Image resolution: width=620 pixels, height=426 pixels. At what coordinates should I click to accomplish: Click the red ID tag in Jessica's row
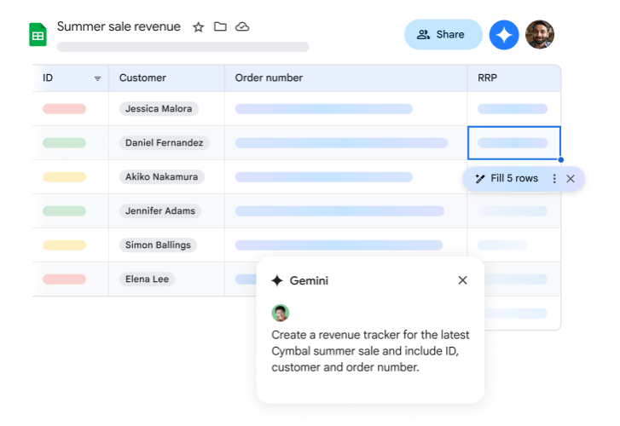[x=64, y=109]
